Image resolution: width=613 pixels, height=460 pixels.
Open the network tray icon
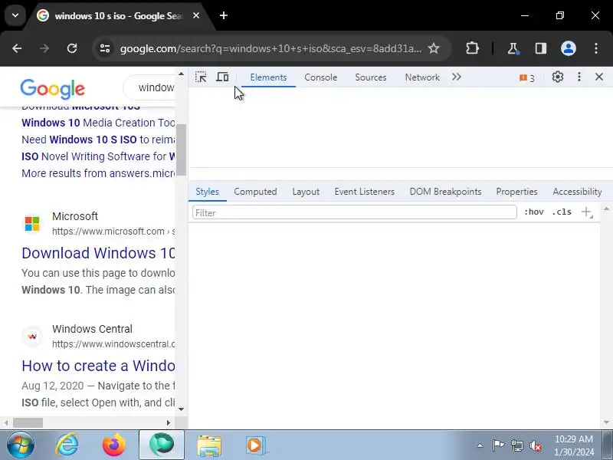click(x=516, y=445)
